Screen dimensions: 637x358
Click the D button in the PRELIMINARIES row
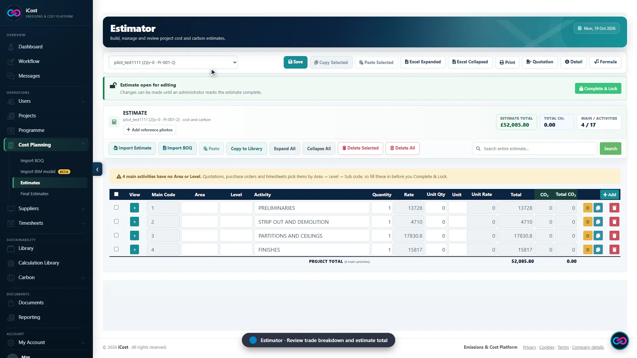click(588, 208)
